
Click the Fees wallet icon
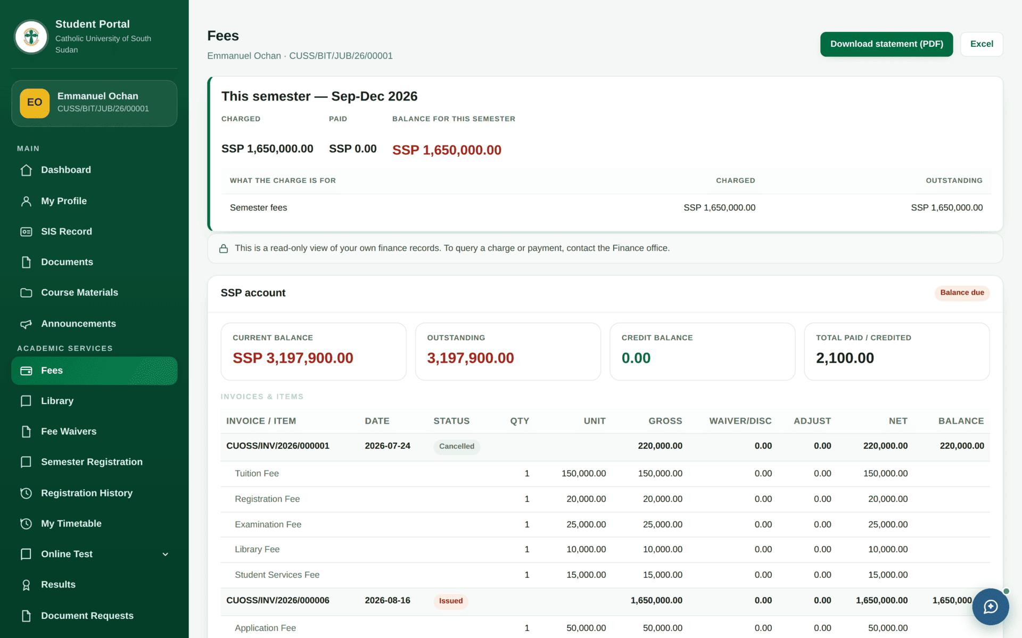(26, 371)
